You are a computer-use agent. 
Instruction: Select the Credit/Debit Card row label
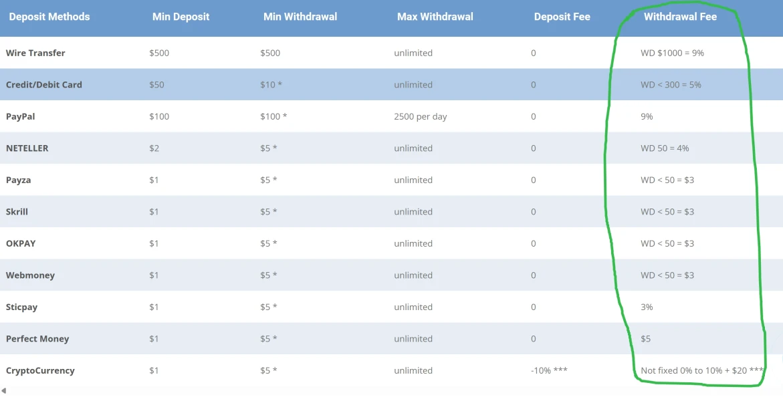point(44,85)
